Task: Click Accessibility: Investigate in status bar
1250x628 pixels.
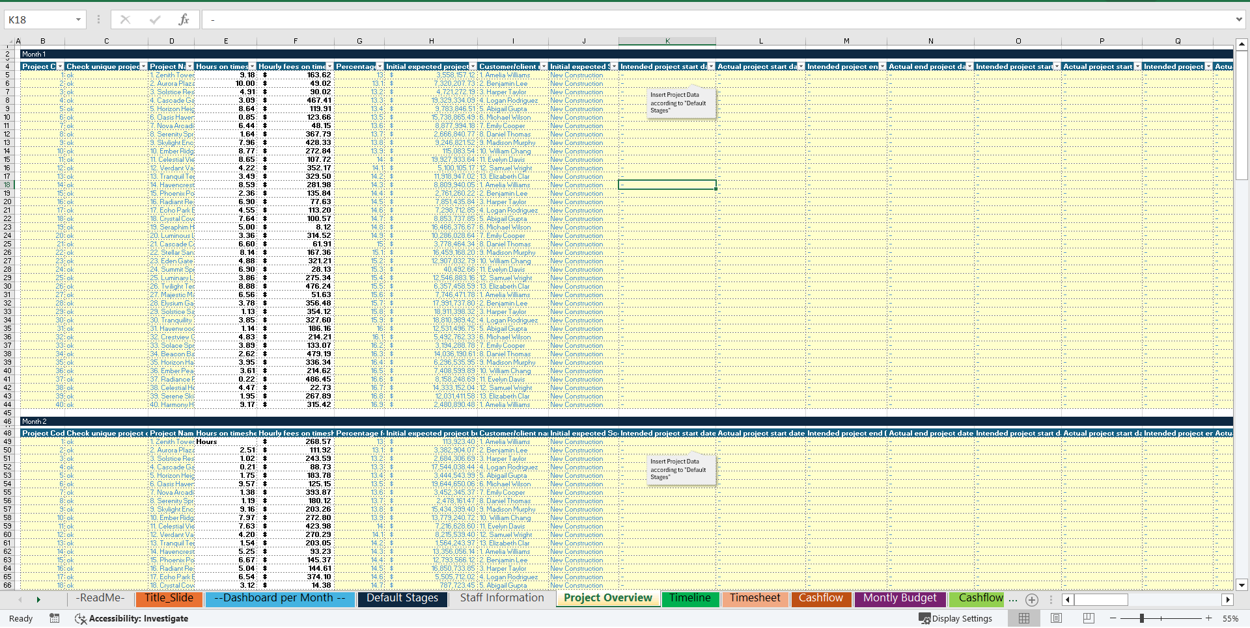Action: [132, 618]
